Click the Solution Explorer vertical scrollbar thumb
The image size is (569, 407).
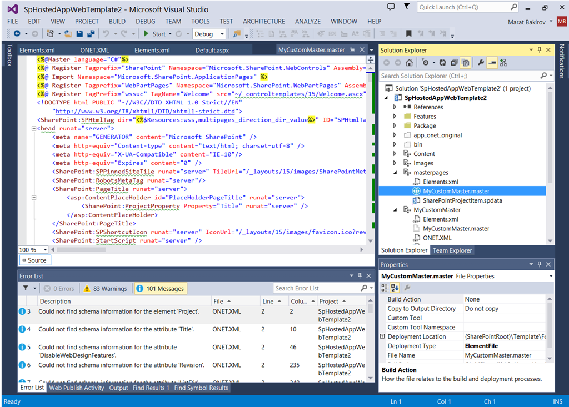point(550,137)
